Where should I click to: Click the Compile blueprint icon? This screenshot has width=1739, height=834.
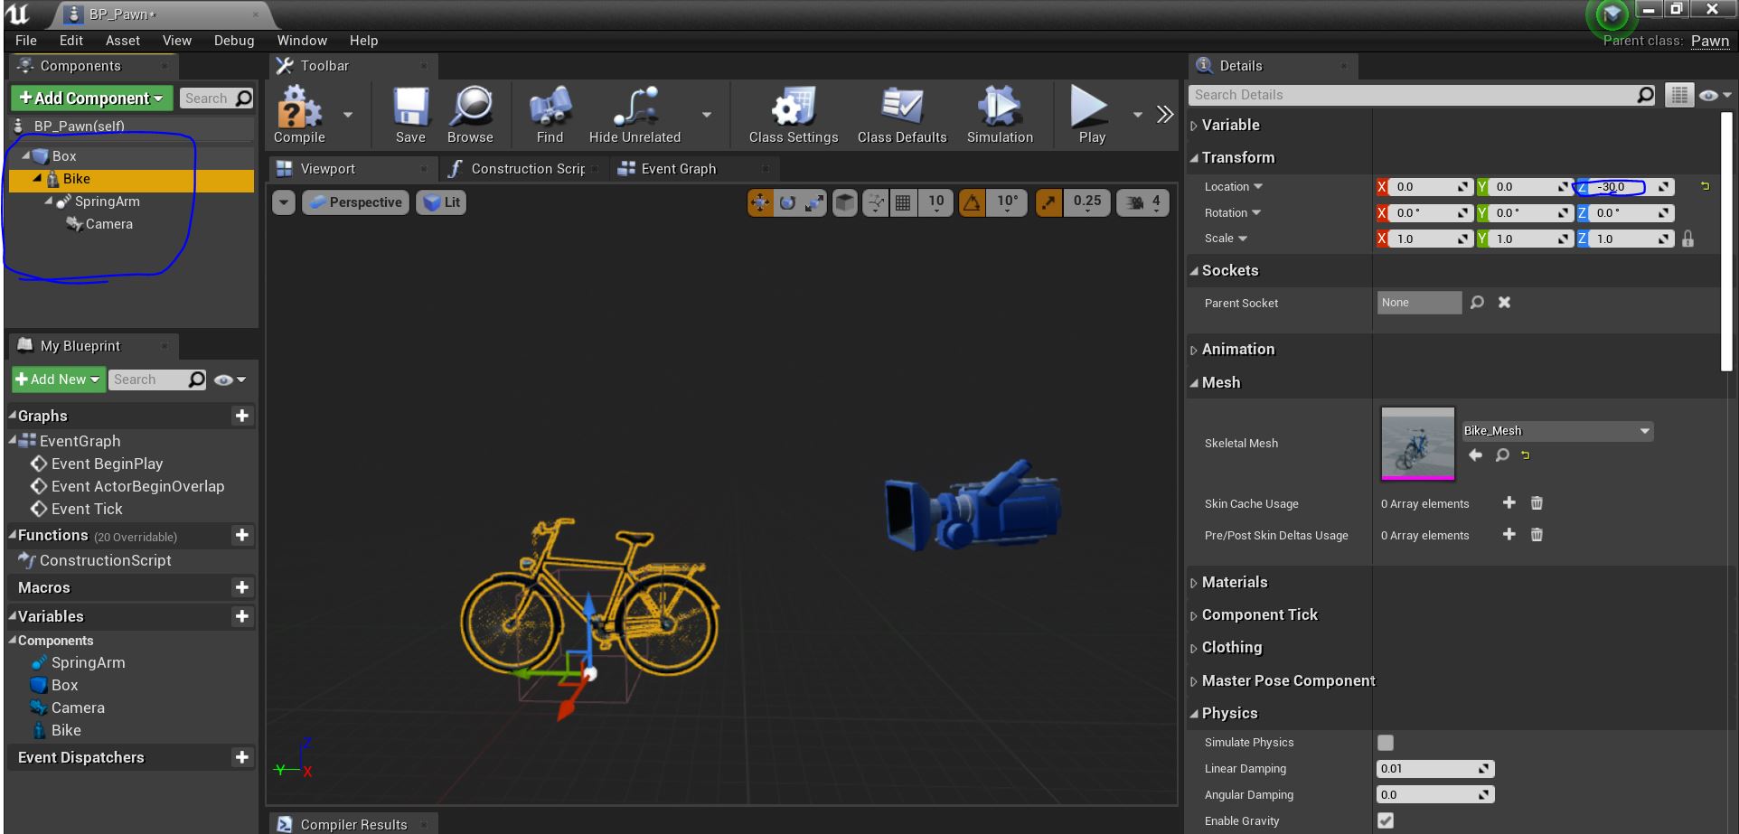pos(298,108)
